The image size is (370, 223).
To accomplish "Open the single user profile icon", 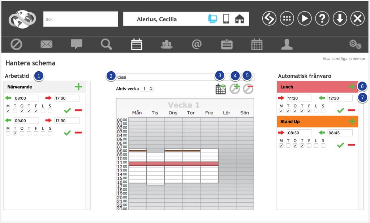I will point(287,44).
